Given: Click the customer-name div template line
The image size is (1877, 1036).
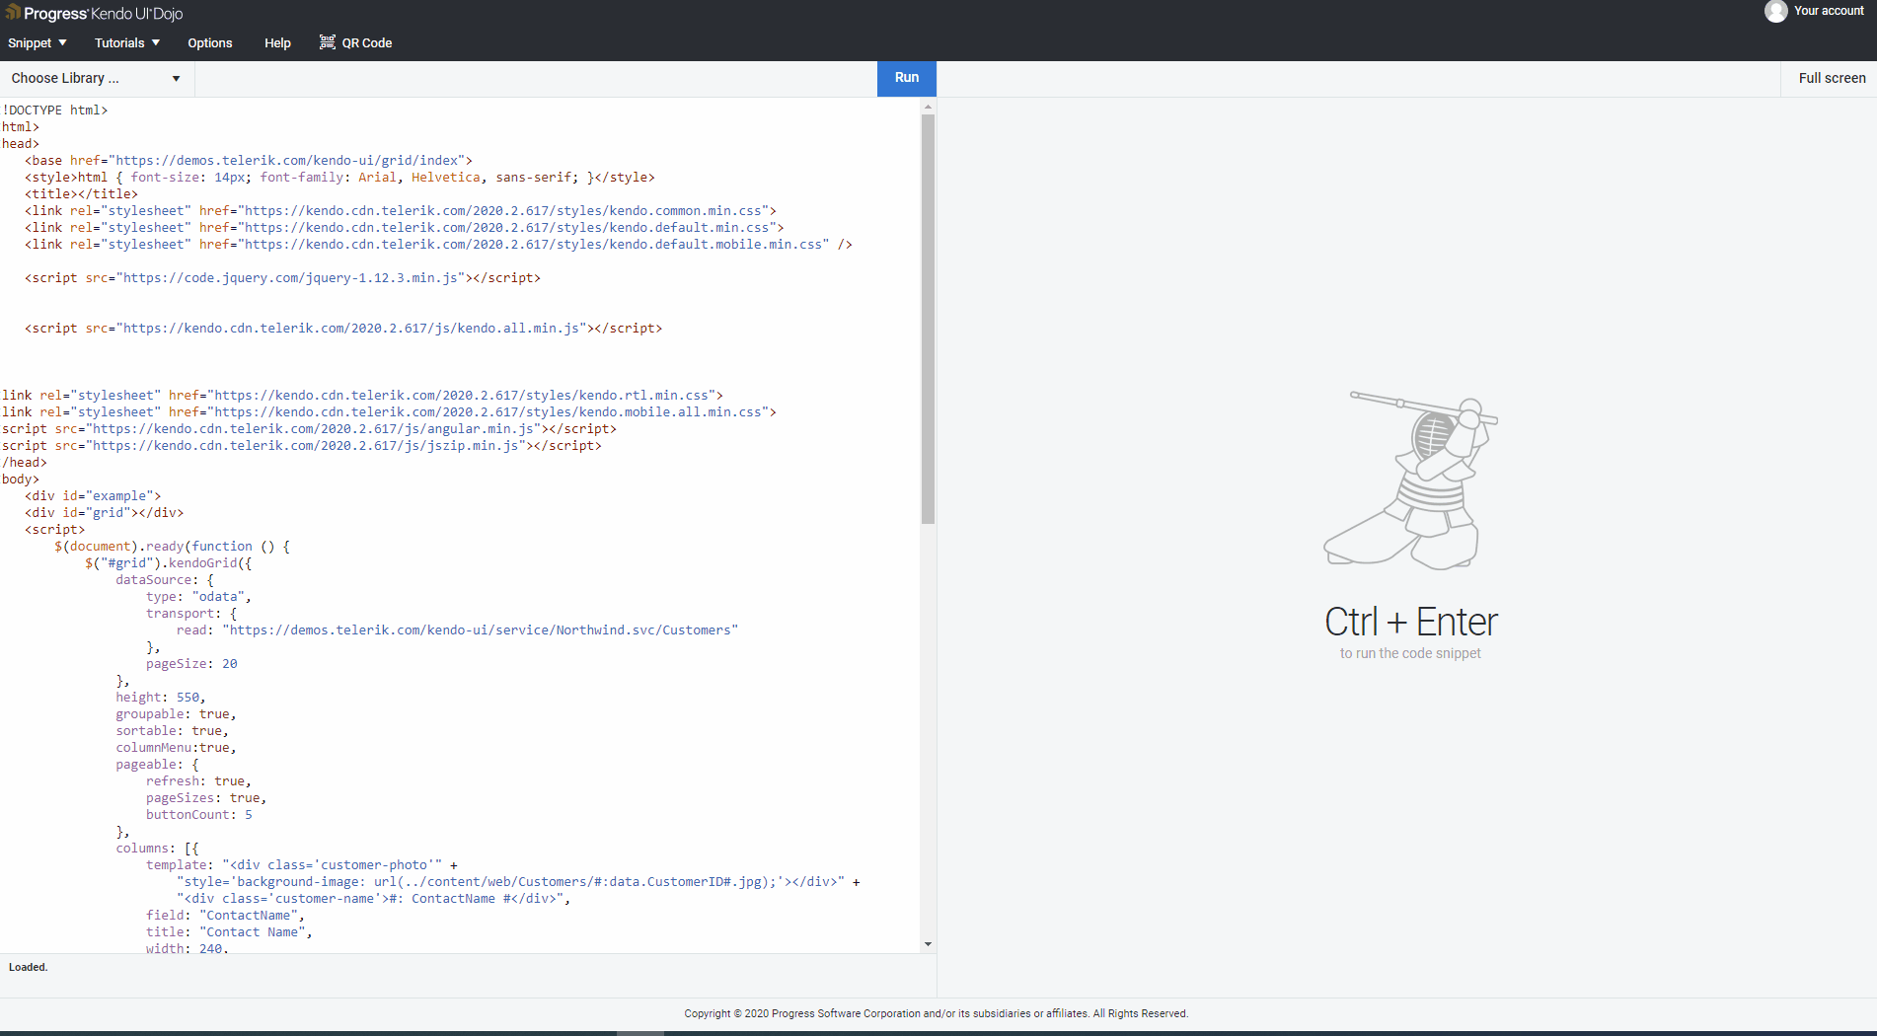Looking at the screenshot, I should tap(374, 899).
